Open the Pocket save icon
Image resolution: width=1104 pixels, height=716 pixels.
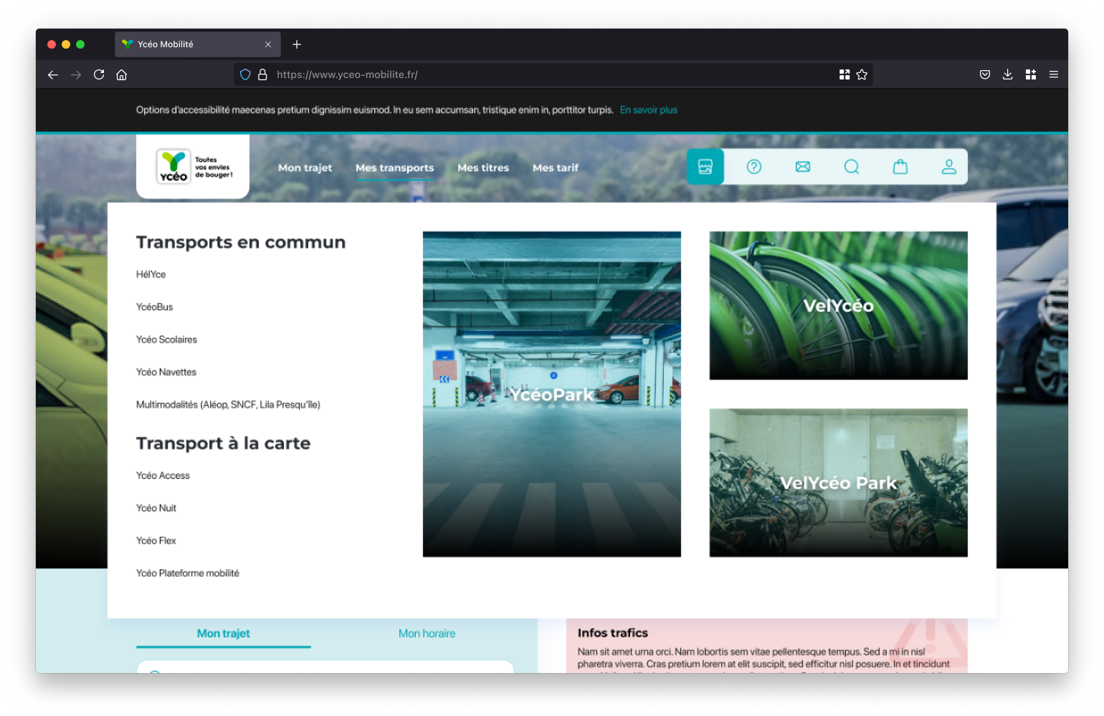click(x=985, y=74)
